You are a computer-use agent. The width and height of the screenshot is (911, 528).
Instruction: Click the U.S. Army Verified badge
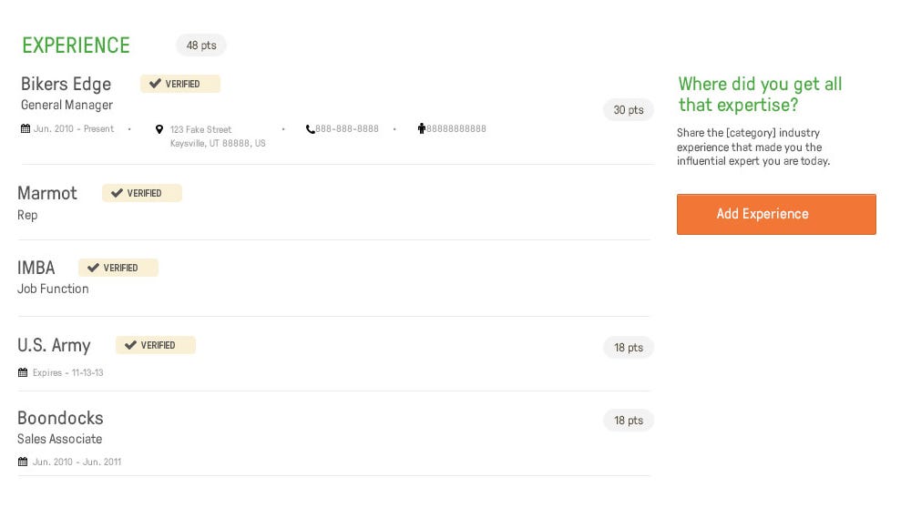156,345
